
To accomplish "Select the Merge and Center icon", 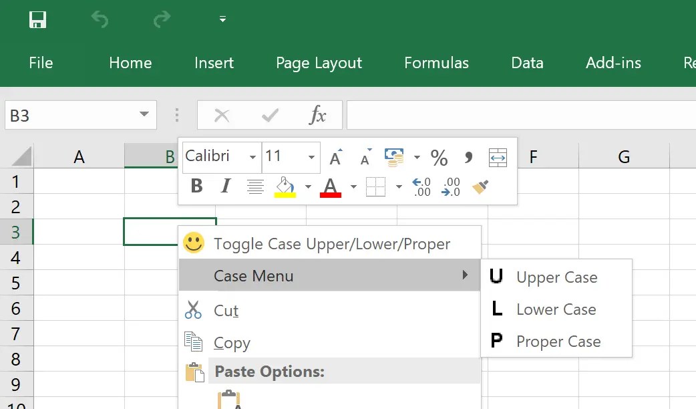I will (x=498, y=158).
